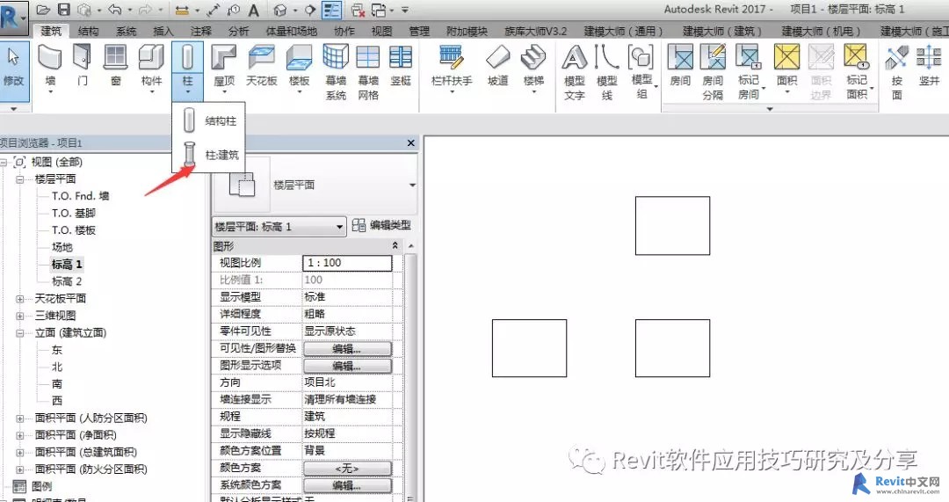Select the 标记房间 (Tag Room) tool
Image resolution: width=949 pixels, height=502 pixels.
pos(750,71)
